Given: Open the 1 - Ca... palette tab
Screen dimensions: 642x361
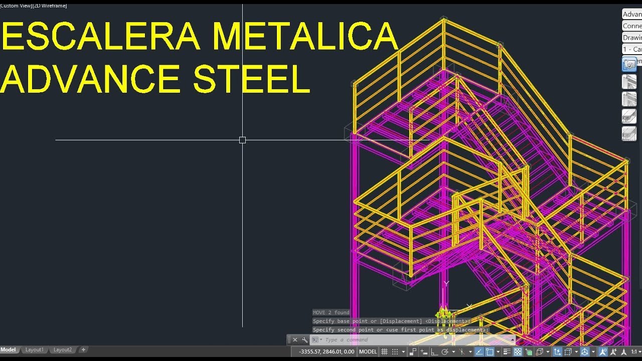Looking at the screenshot, I should [x=632, y=49].
